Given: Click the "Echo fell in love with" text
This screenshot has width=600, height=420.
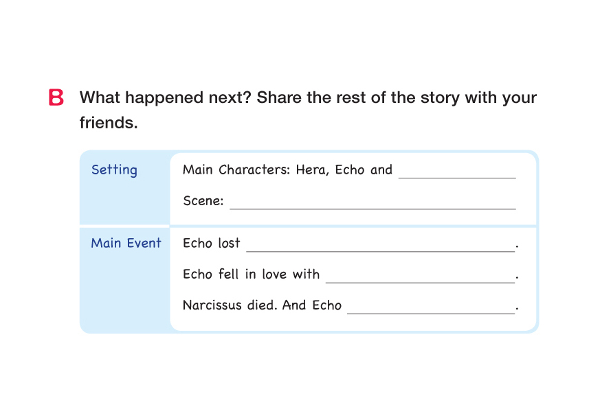Looking at the screenshot, I should 251,275.
